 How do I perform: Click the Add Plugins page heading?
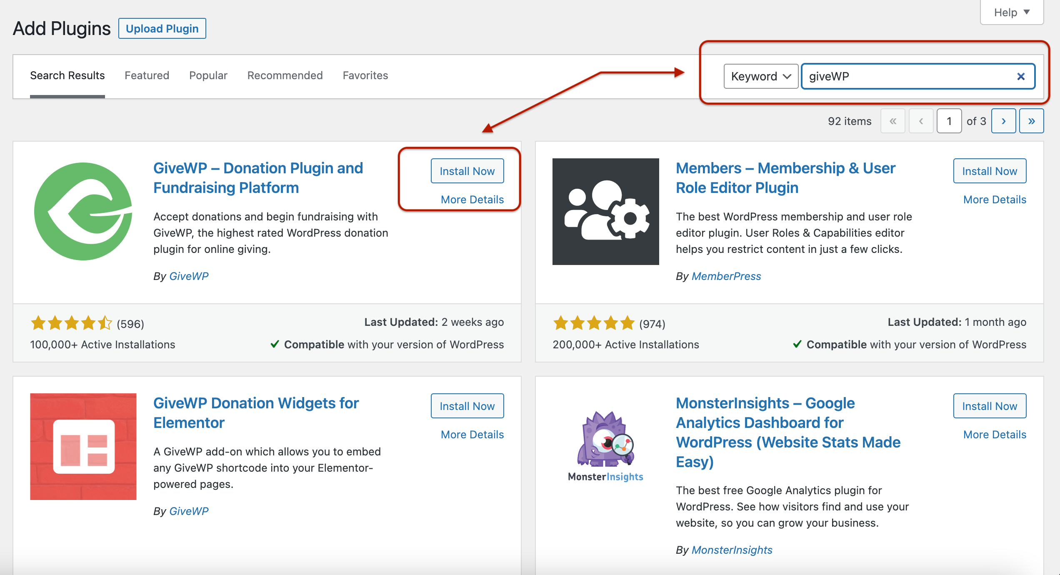pyautogui.click(x=62, y=28)
